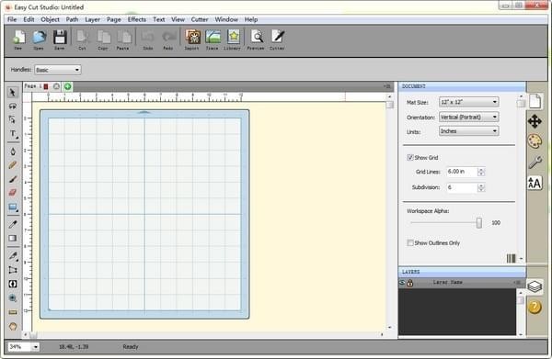Click the Import icon in toolbar
Image resolution: width=552 pixels, height=359 pixels.
(192, 37)
